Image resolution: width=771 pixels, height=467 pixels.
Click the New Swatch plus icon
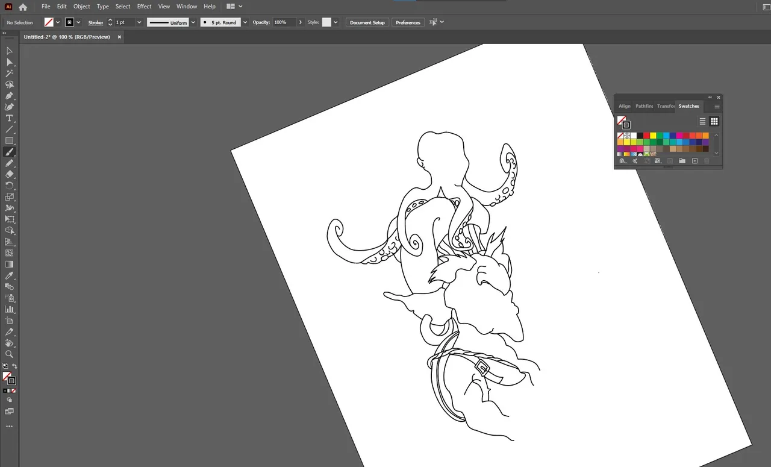click(695, 161)
